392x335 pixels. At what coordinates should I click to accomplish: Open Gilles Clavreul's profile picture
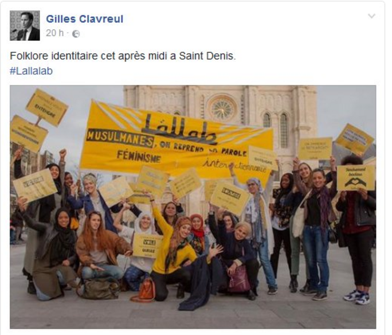[x=25, y=25]
